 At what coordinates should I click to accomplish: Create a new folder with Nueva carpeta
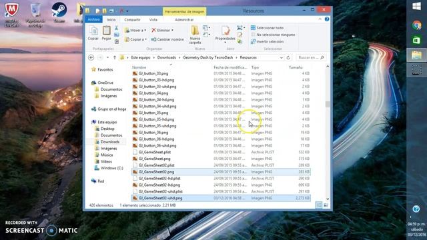pos(195,35)
